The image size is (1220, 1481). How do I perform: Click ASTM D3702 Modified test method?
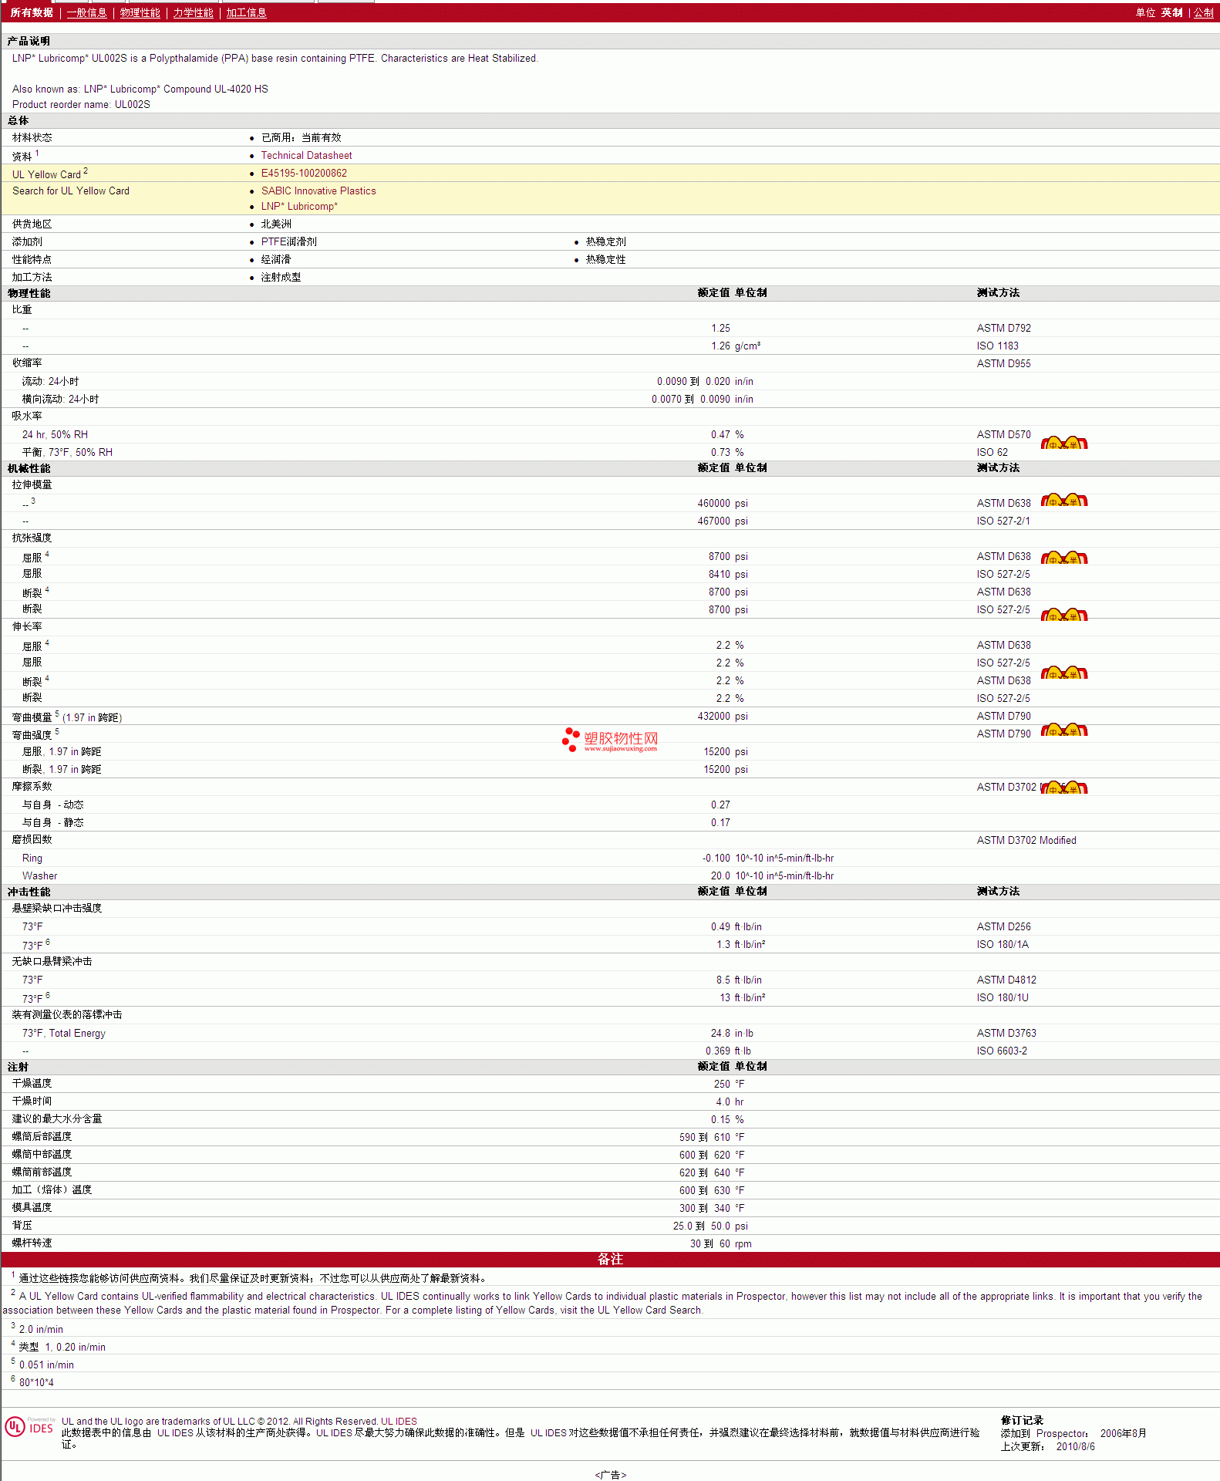click(1026, 840)
